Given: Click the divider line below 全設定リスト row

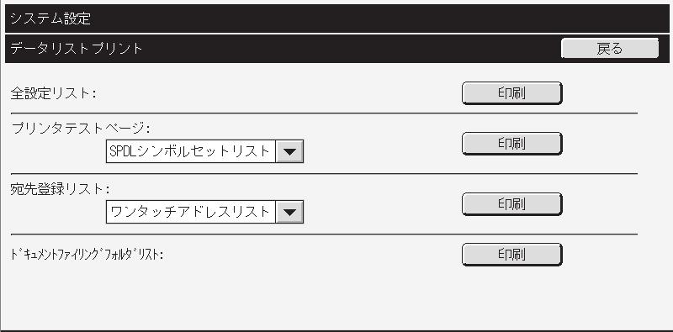Looking at the screenshot, I should click(x=324, y=113).
